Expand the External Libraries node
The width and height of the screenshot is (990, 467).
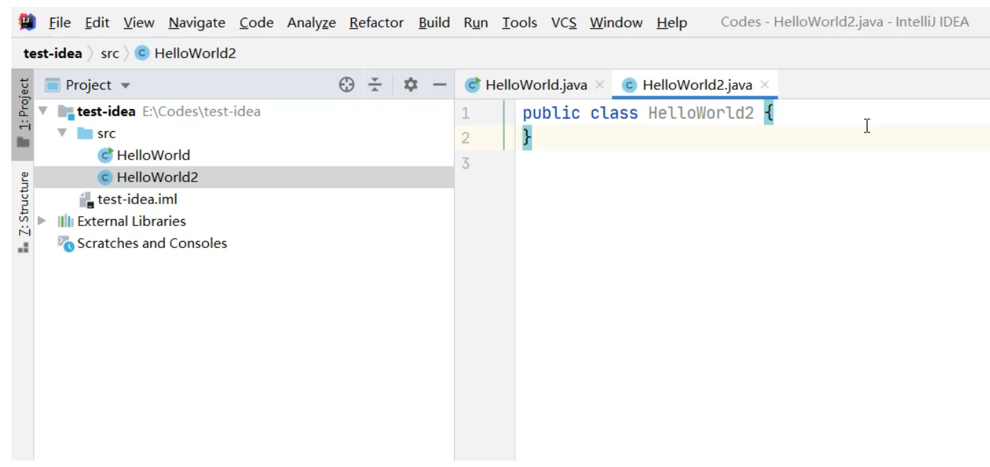click(x=42, y=221)
